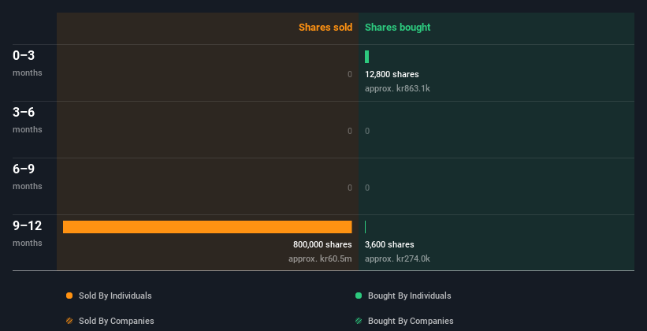
Task: Click the approx. kr863.1k value
Action: tap(397, 88)
